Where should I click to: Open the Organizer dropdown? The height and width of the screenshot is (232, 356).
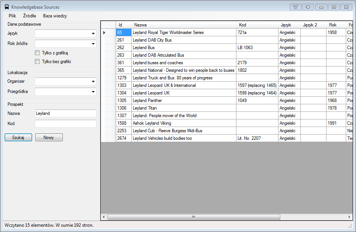point(93,81)
